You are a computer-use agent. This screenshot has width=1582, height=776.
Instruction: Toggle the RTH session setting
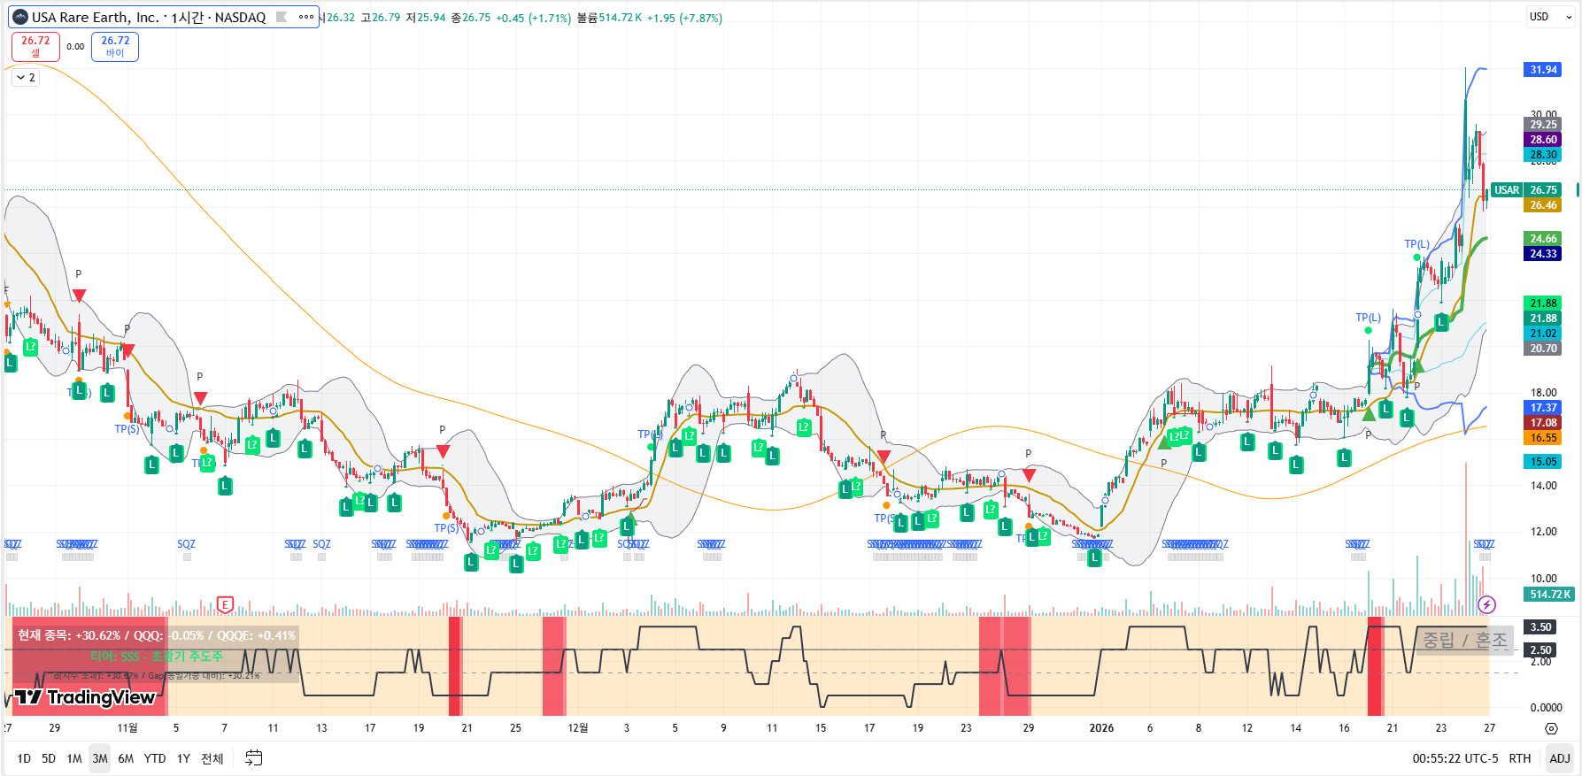[1520, 758]
